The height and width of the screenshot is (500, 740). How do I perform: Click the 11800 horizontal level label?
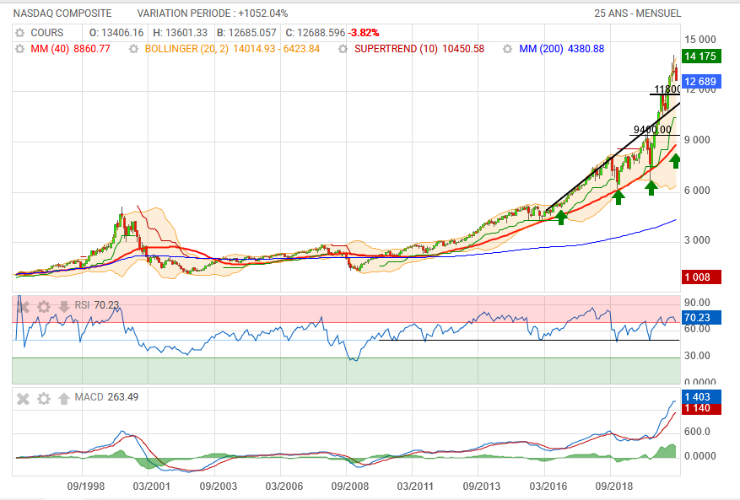tap(667, 89)
